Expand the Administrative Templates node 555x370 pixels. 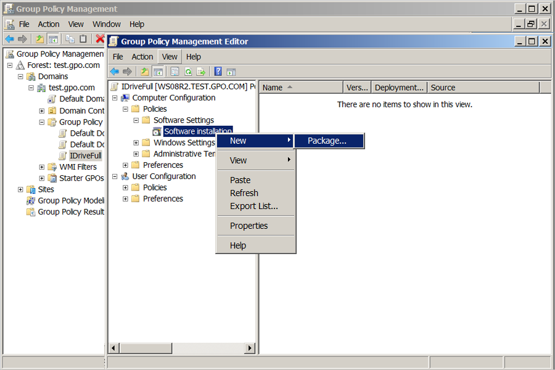point(136,154)
